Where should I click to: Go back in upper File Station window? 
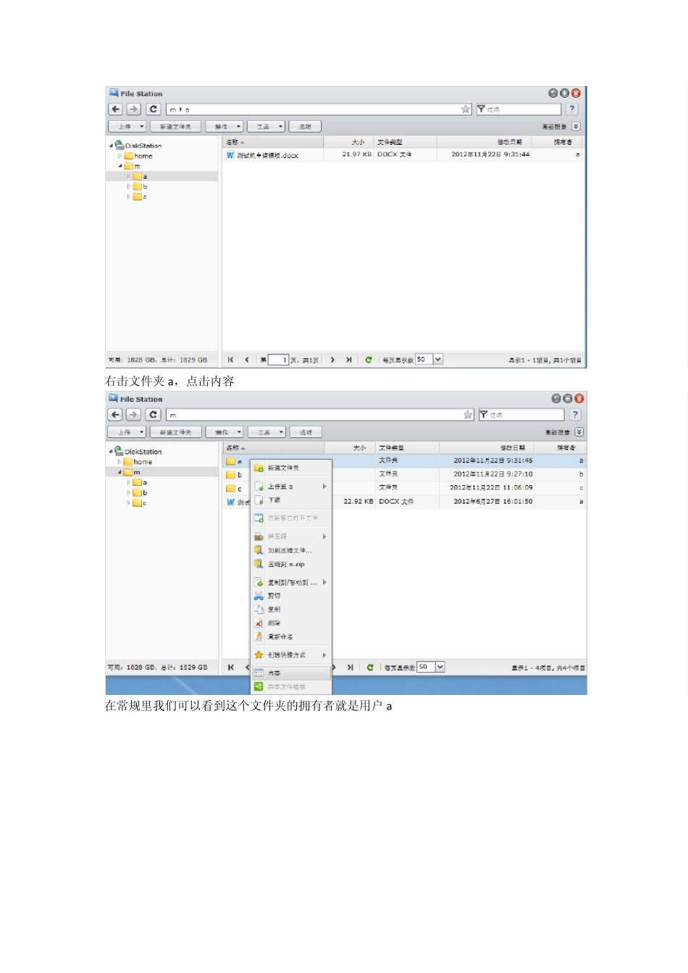(115, 109)
